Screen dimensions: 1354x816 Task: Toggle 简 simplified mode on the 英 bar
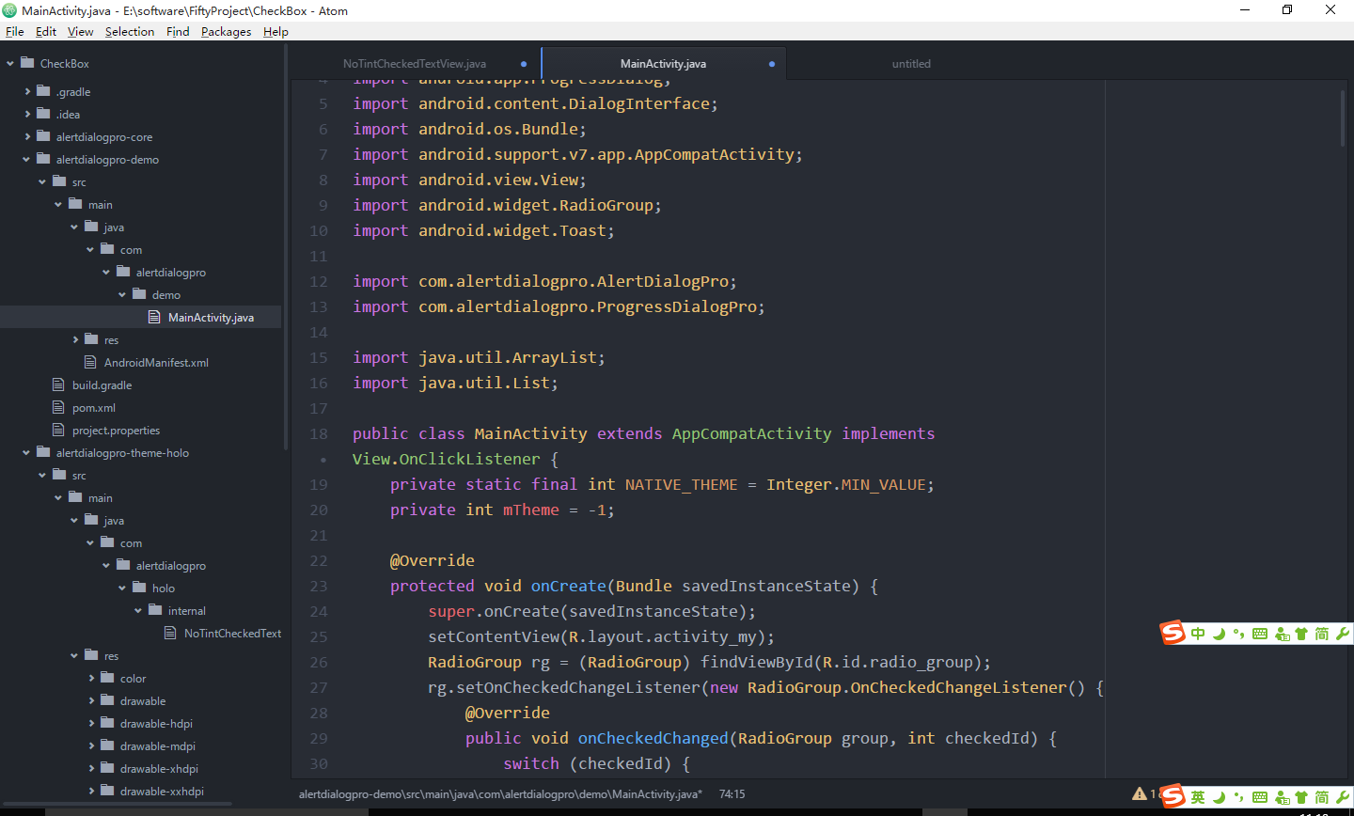point(1322,797)
